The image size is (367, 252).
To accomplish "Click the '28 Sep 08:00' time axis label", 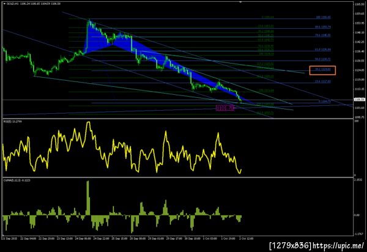I will [x=138, y=239].
